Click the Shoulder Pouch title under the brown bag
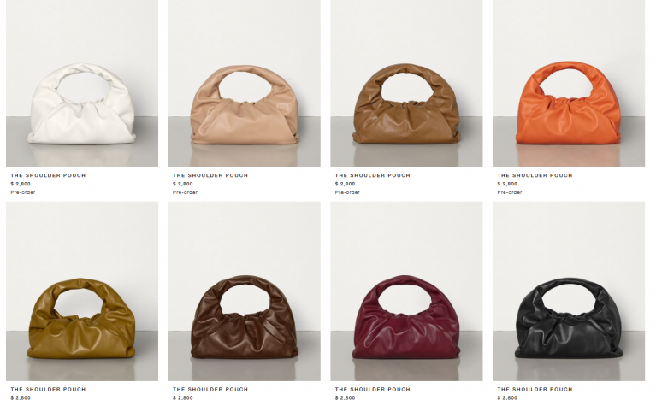 [373, 175]
